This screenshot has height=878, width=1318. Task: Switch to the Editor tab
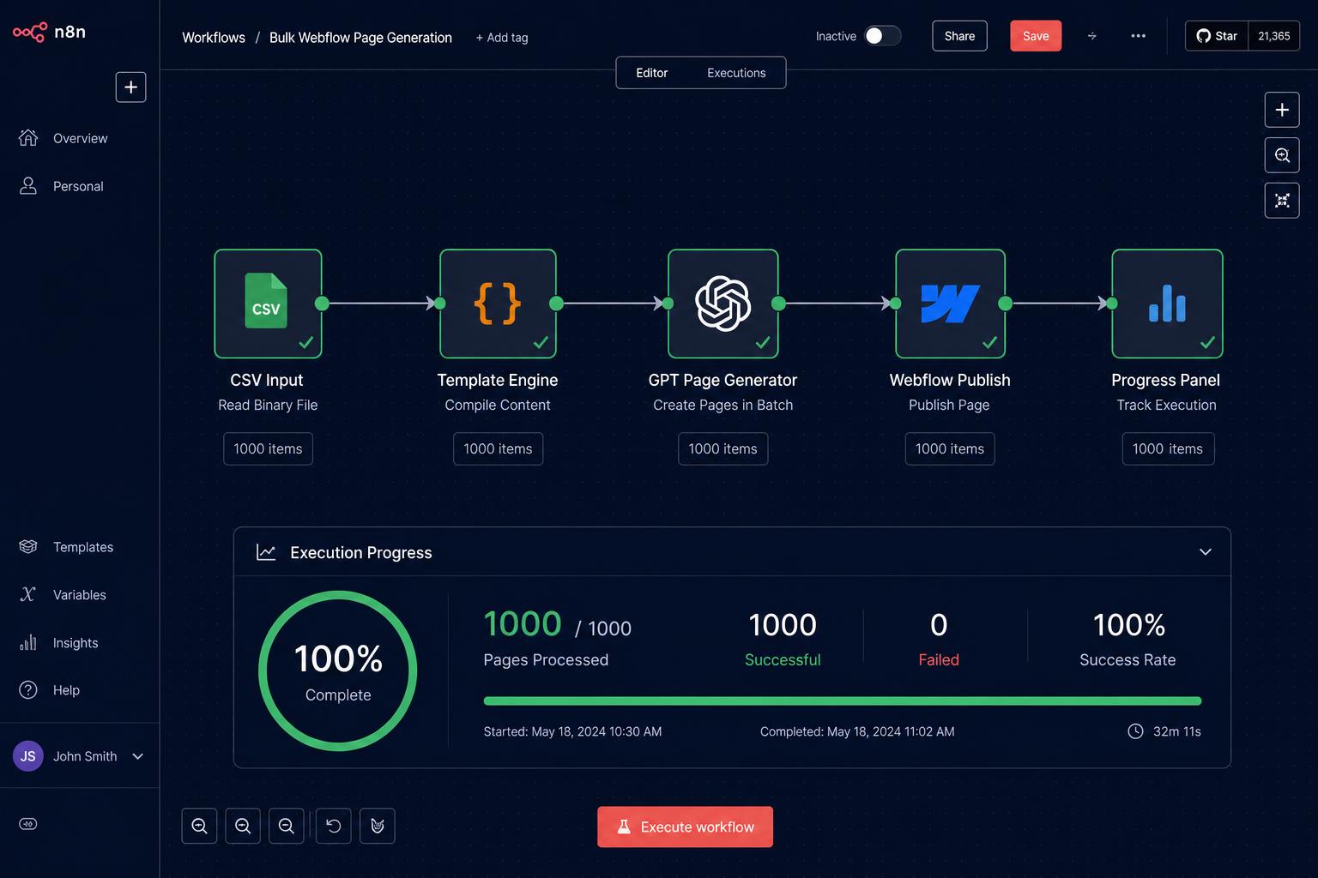[x=652, y=73]
